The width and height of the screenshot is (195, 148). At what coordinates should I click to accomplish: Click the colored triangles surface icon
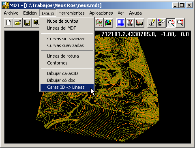click(108, 23)
